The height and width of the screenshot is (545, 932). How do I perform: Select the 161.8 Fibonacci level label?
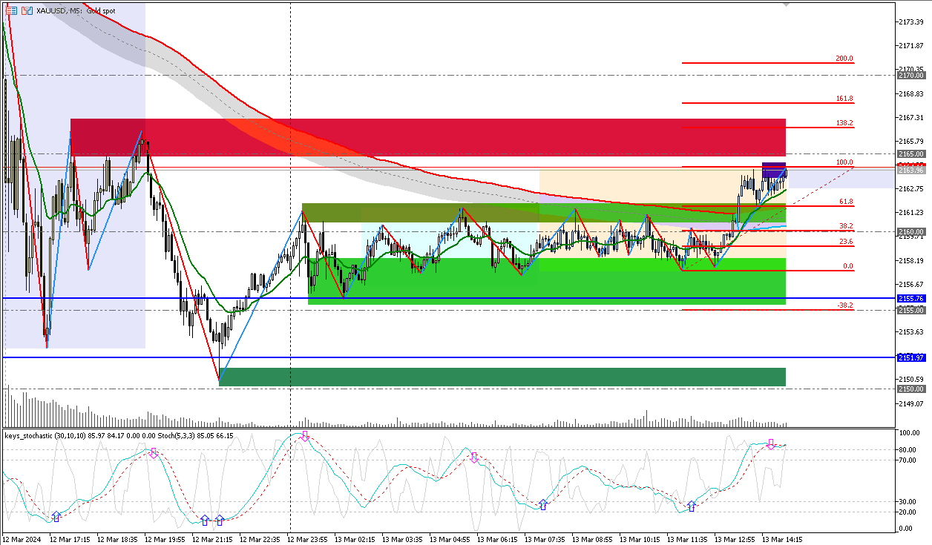[x=844, y=99]
